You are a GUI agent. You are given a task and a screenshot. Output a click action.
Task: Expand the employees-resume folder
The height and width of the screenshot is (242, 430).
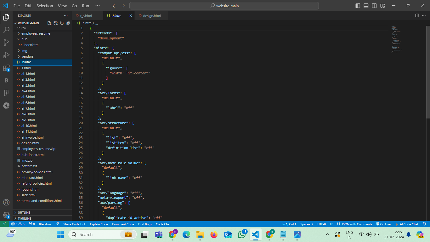point(36,33)
